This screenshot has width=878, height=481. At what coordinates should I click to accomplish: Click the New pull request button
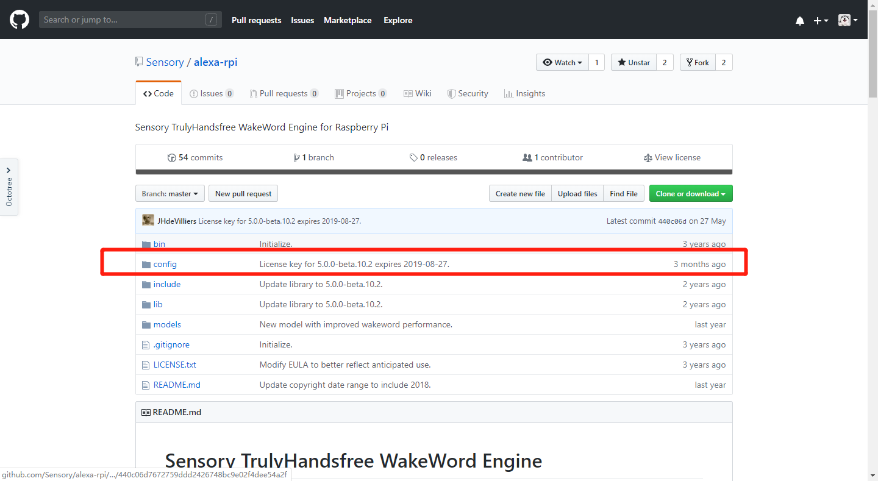[x=243, y=193]
